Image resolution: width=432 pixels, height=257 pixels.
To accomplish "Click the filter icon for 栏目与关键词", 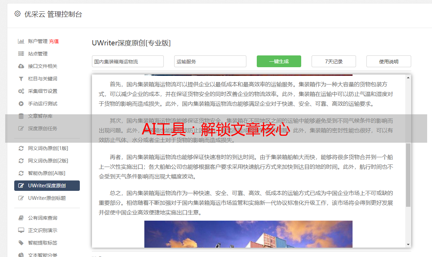I will point(21,79).
